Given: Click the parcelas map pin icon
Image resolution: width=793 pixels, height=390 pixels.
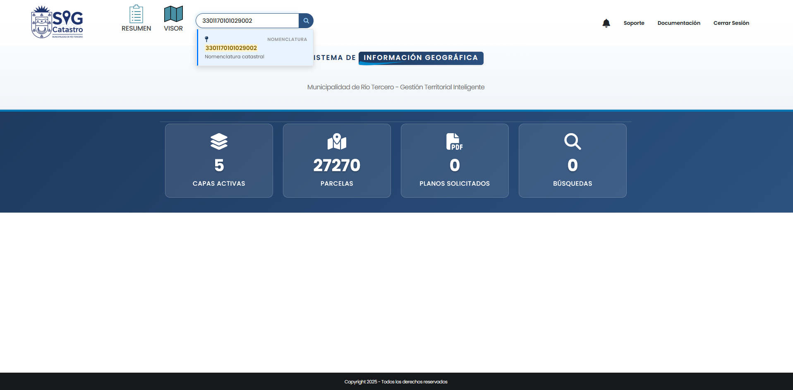Looking at the screenshot, I should coord(337,141).
